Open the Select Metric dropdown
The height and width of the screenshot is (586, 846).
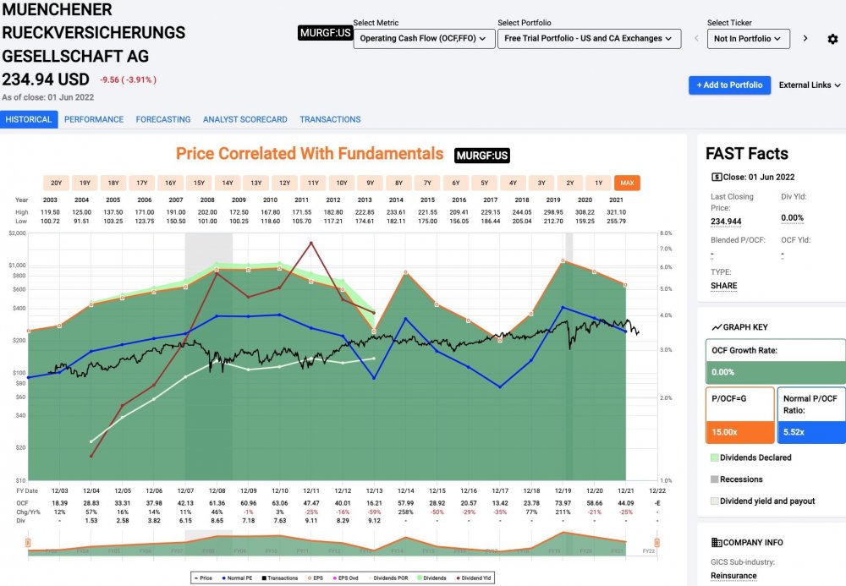pyautogui.click(x=423, y=38)
